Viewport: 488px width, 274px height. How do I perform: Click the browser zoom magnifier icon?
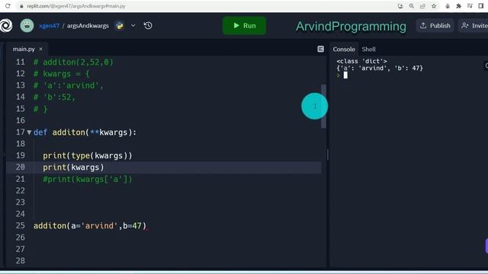coord(412,6)
